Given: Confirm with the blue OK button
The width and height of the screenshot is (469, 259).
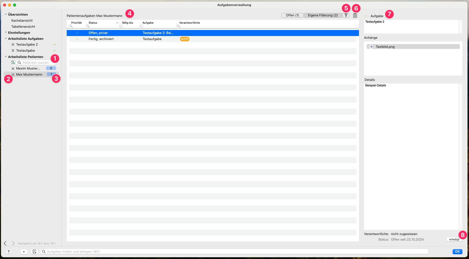Looking at the screenshot, I should pos(457,251).
